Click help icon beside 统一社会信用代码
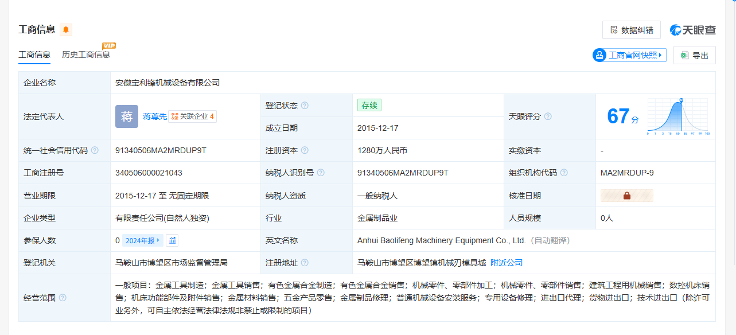Image resolution: width=736 pixels, height=335 pixels. [95, 150]
